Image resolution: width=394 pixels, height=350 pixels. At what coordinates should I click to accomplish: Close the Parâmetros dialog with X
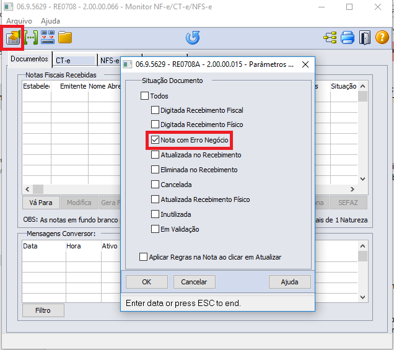[x=305, y=64]
